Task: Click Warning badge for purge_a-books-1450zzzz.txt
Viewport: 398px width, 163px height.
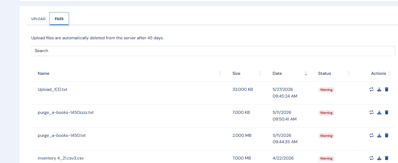Action: (x=326, y=113)
